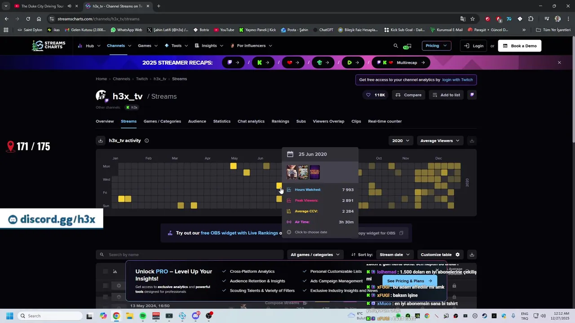Image resolution: width=575 pixels, height=323 pixels.
Task: Open the live counter badge icon
Action: click(x=407, y=46)
